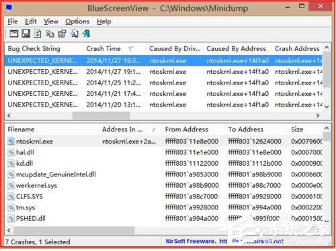Click the BlueScreenView title bar app icon
Image resolution: width=336 pixels, height=251 pixels.
9,8
